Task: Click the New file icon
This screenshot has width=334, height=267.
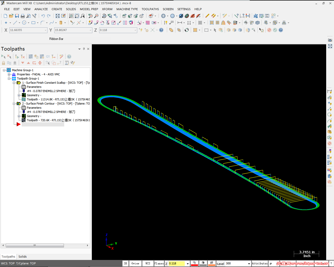Action: [x=5, y=16]
